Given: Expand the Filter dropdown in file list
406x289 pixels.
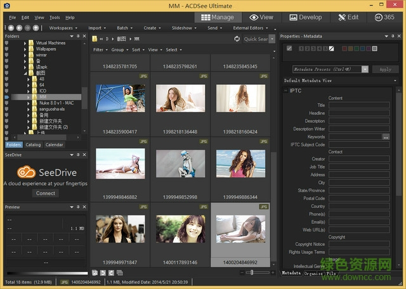Looking at the screenshot, I should tap(100, 49).
